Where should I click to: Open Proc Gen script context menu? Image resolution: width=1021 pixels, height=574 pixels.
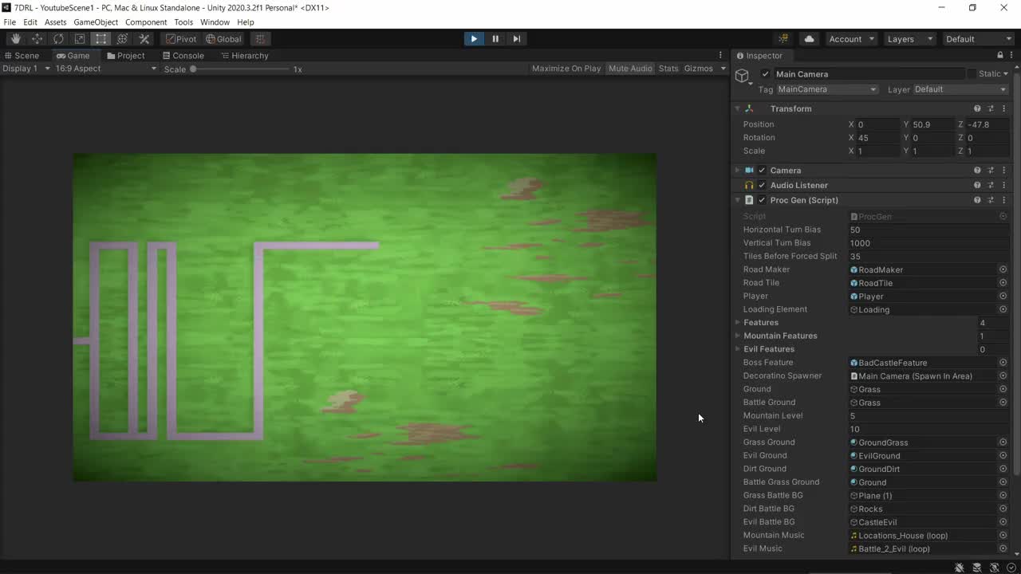click(1004, 200)
